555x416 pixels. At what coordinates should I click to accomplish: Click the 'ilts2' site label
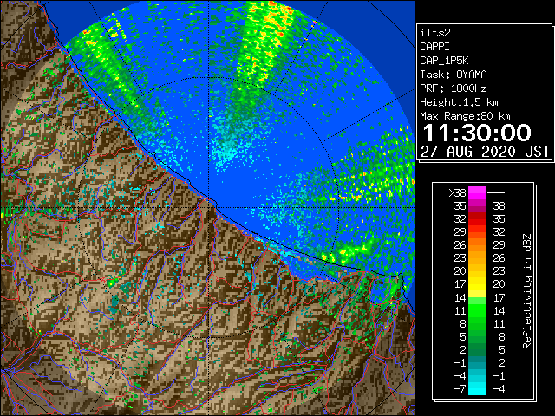435,33
